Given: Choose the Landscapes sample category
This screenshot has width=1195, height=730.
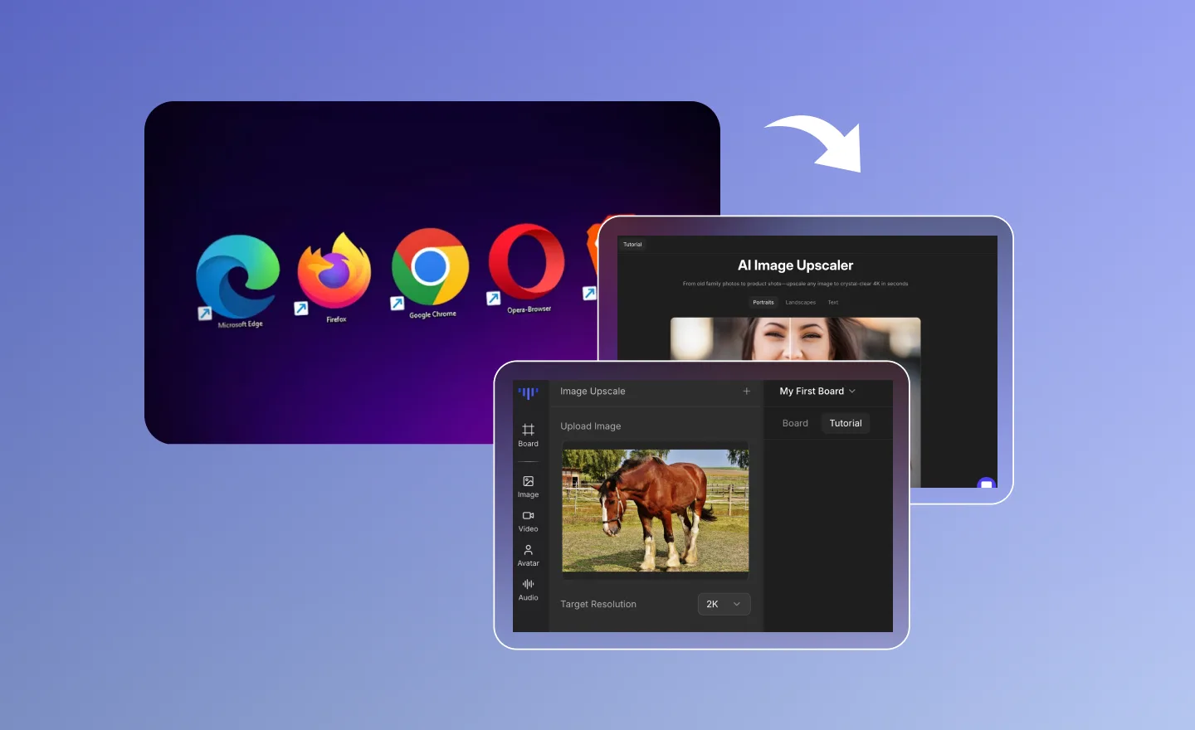Looking at the screenshot, I should (800, 303).
